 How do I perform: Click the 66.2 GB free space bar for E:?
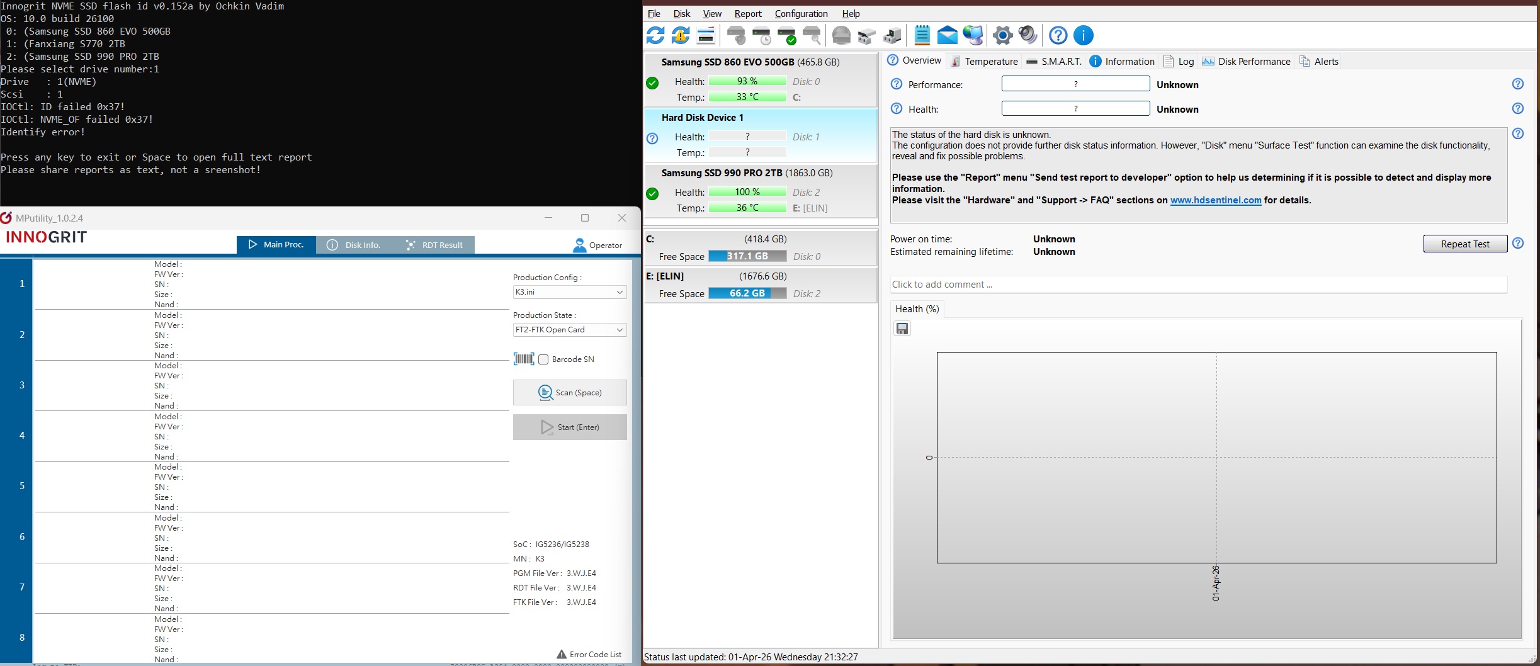[x=747, y=293]
